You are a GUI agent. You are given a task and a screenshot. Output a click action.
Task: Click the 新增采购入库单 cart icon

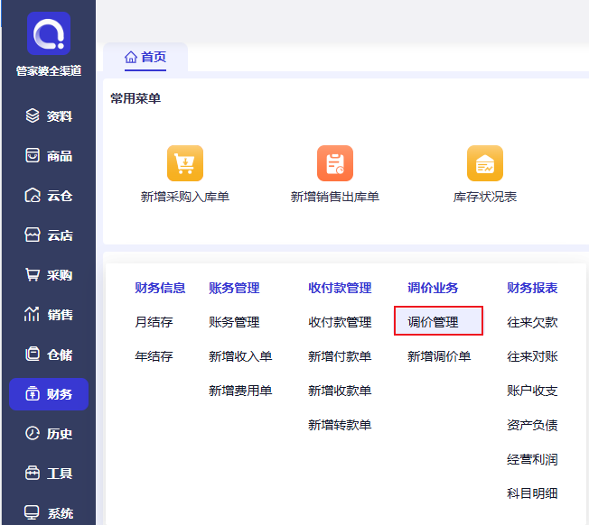[x=185, y=163]
